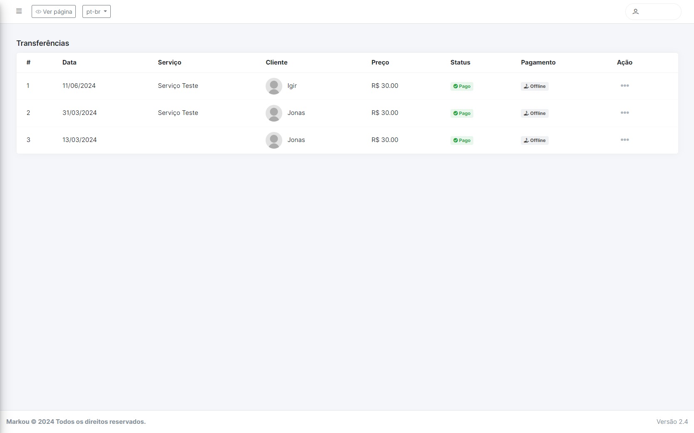
Task: Click the Status column header
Action: tap(460, 62)
